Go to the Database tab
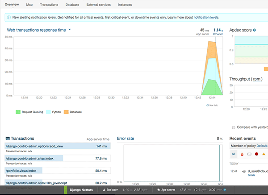268x195 pixels. coord(72,5)
